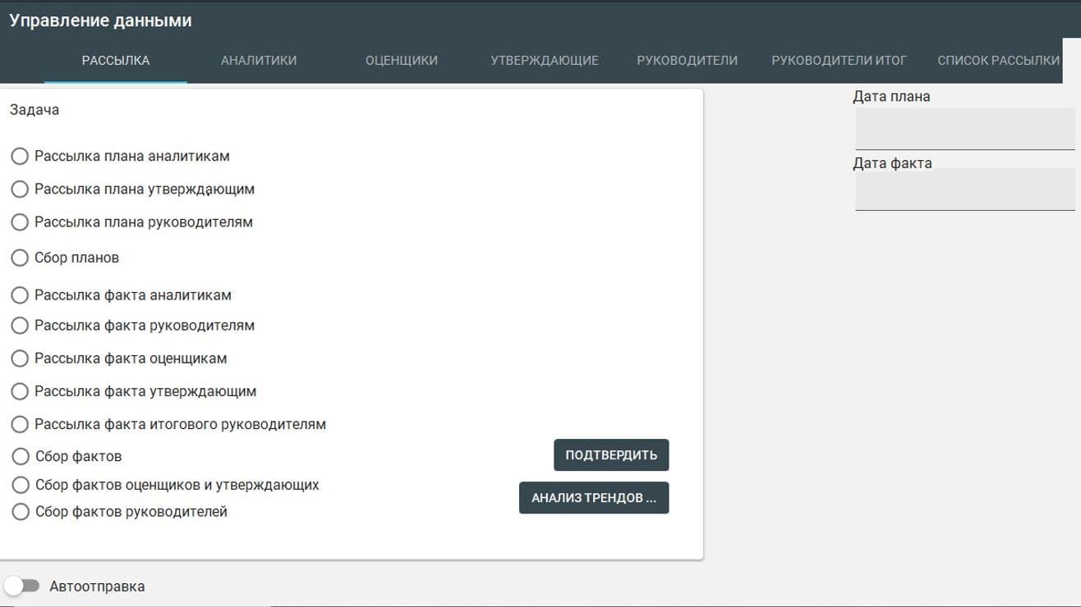This screenshot has height=607, width=1081.
Task: Select 'Рассылка плана руководителям' option
Action: pyautogui.click(x=20, y=222)
